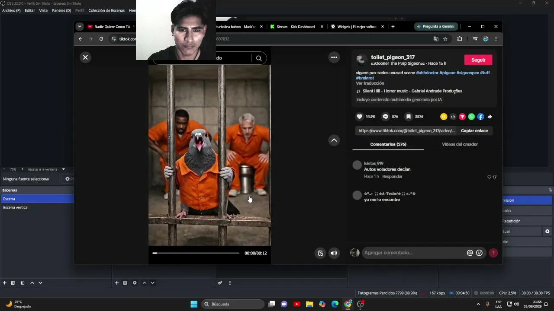Select the Escena scene in OBS
The width and height of the screenshot is (554, 311).
(x=37, y=199)
